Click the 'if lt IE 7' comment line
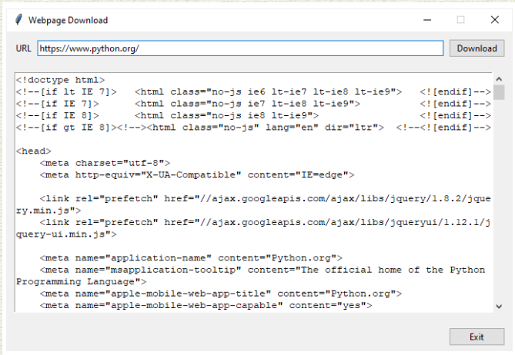The height and width of the screenshot is (355, 515). coord(253,91)
